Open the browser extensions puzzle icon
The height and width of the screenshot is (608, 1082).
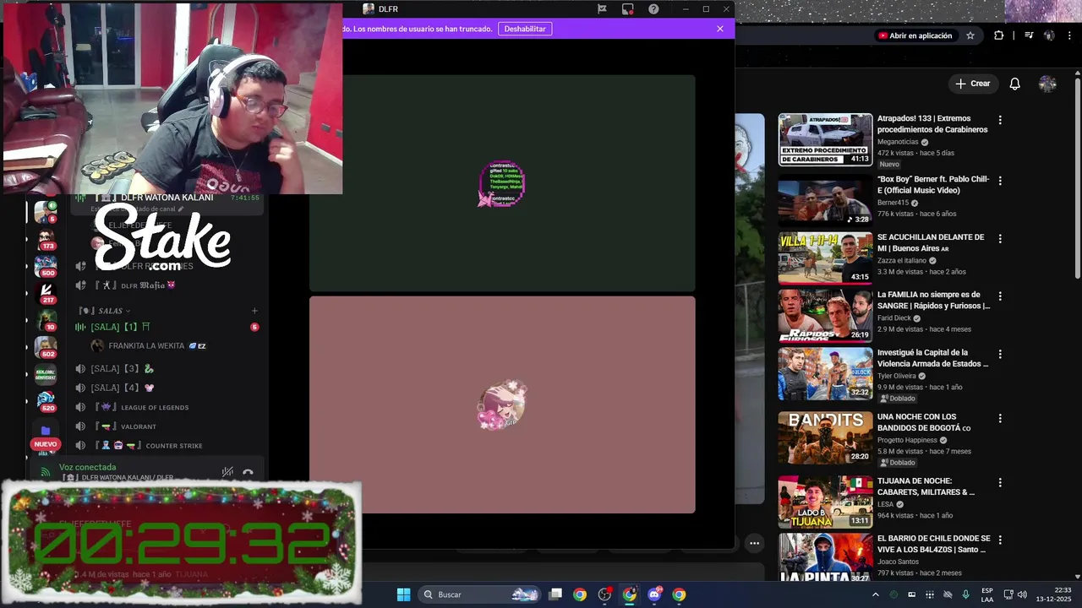(x=999, y=35)
